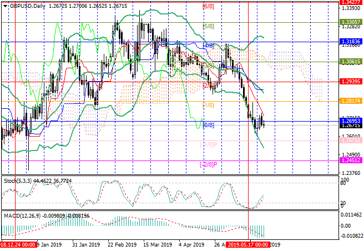Image resolution: width=364 pixels, height=251 pixels.
Task: Select the [5/8] Murrey level label
Action: [x=209, y=26]
